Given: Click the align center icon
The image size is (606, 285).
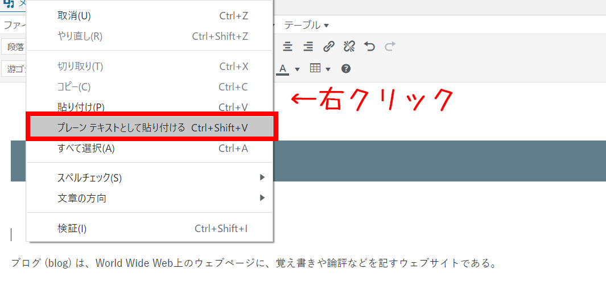Looking at the screenshot, I should [x=288, y=47].
